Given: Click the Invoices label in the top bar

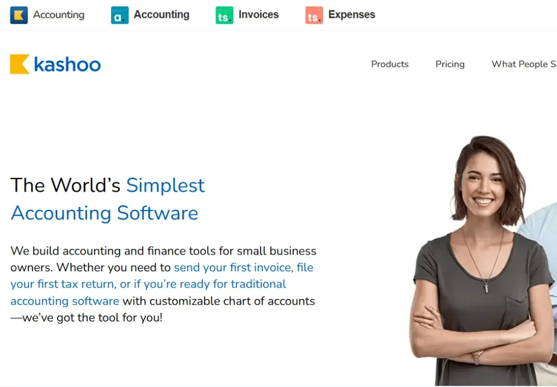Looking at the screenshot, I should (258, 15).
